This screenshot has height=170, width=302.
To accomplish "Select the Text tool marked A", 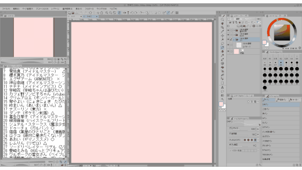I will click(222, 87).
